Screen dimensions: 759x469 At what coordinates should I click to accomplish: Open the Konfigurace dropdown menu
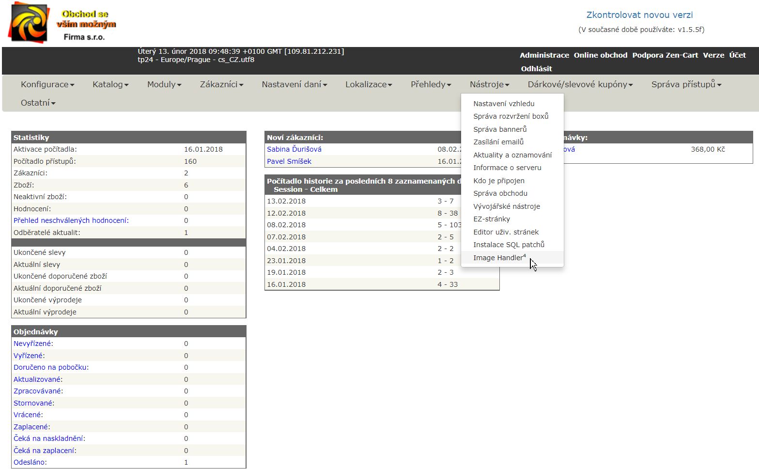pos(47,84)
